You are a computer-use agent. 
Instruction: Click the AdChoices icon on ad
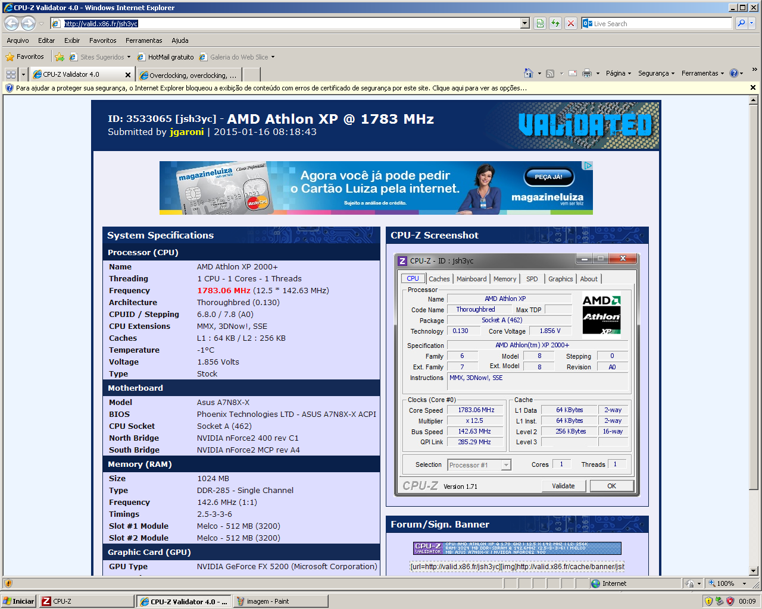(588, 166)
